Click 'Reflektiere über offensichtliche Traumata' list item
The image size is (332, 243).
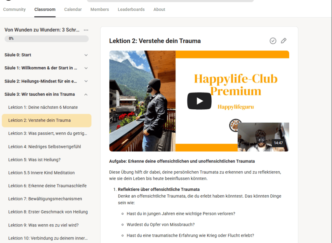[x=159, y=190]
